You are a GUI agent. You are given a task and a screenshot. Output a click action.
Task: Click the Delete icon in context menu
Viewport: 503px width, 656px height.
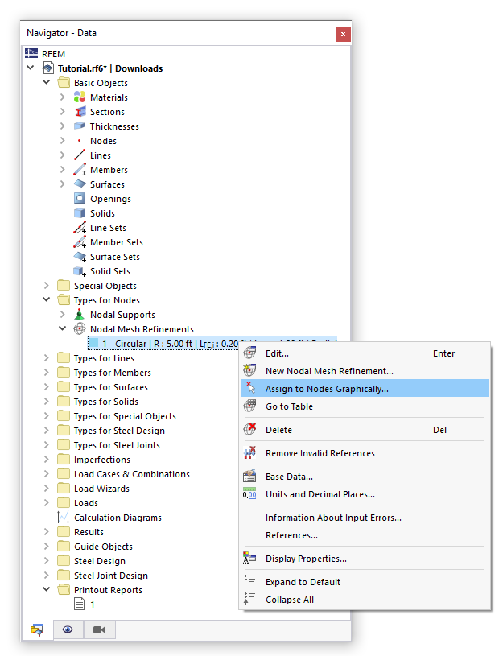pyautogui.click(x=249, y=429)
